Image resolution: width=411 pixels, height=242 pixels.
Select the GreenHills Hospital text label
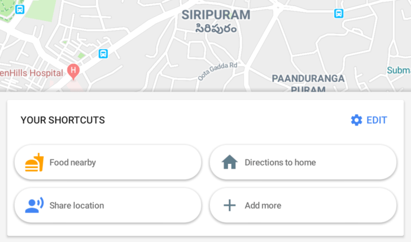coord(31,73)
